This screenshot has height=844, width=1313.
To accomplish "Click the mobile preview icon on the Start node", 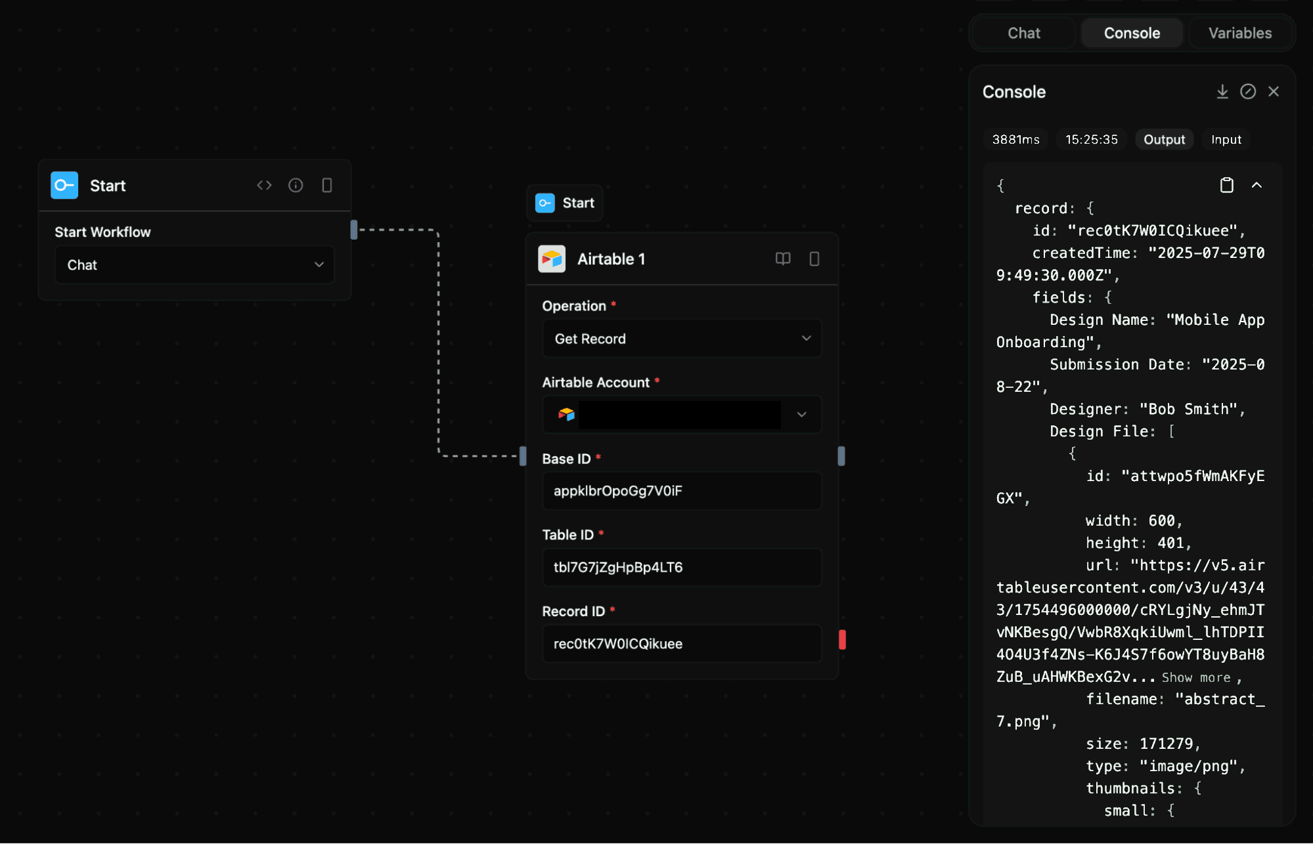I will click(x=327, y=185).
